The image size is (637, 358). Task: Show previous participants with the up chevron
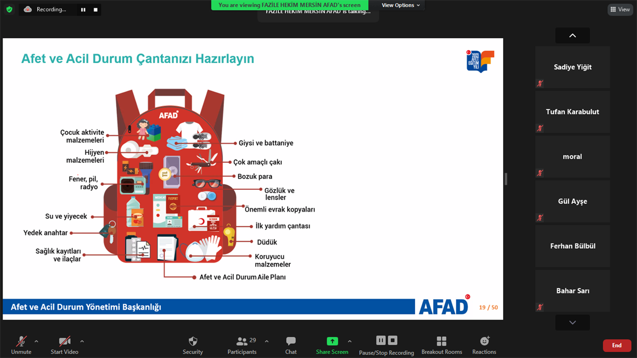(x=572, y=36)
